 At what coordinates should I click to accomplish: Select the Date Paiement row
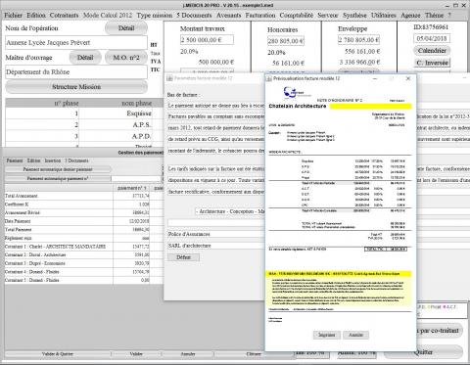[x=77, y=221]
